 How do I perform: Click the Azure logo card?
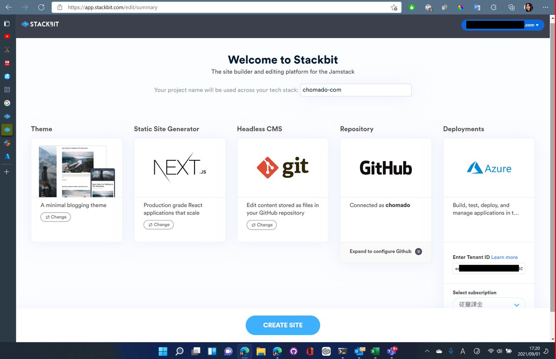[489, 168]
